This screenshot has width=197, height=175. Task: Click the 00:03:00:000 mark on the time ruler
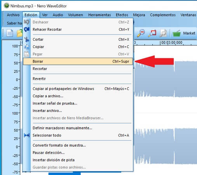coord(172,43)
